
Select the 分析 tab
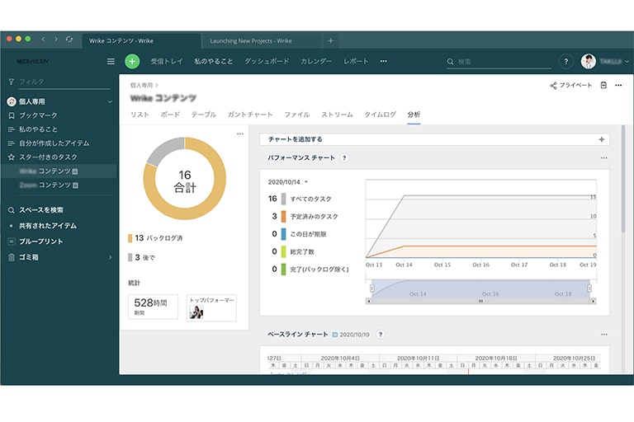pos(414,115)
